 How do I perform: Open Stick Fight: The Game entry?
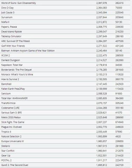click(13, 122)
